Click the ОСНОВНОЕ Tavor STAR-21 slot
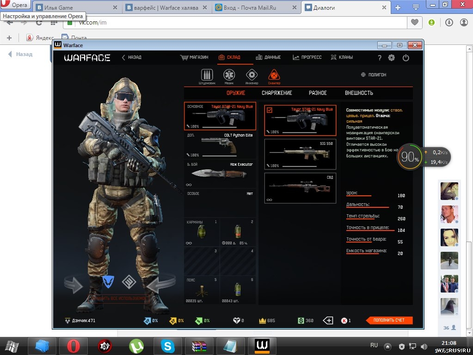The width and height of the screenshot is (473, 355). [220, 116]
